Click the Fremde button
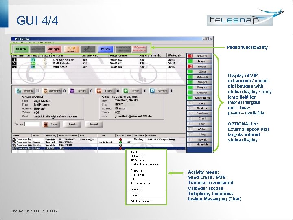The image size is (293, 220). tap(72, 124)
